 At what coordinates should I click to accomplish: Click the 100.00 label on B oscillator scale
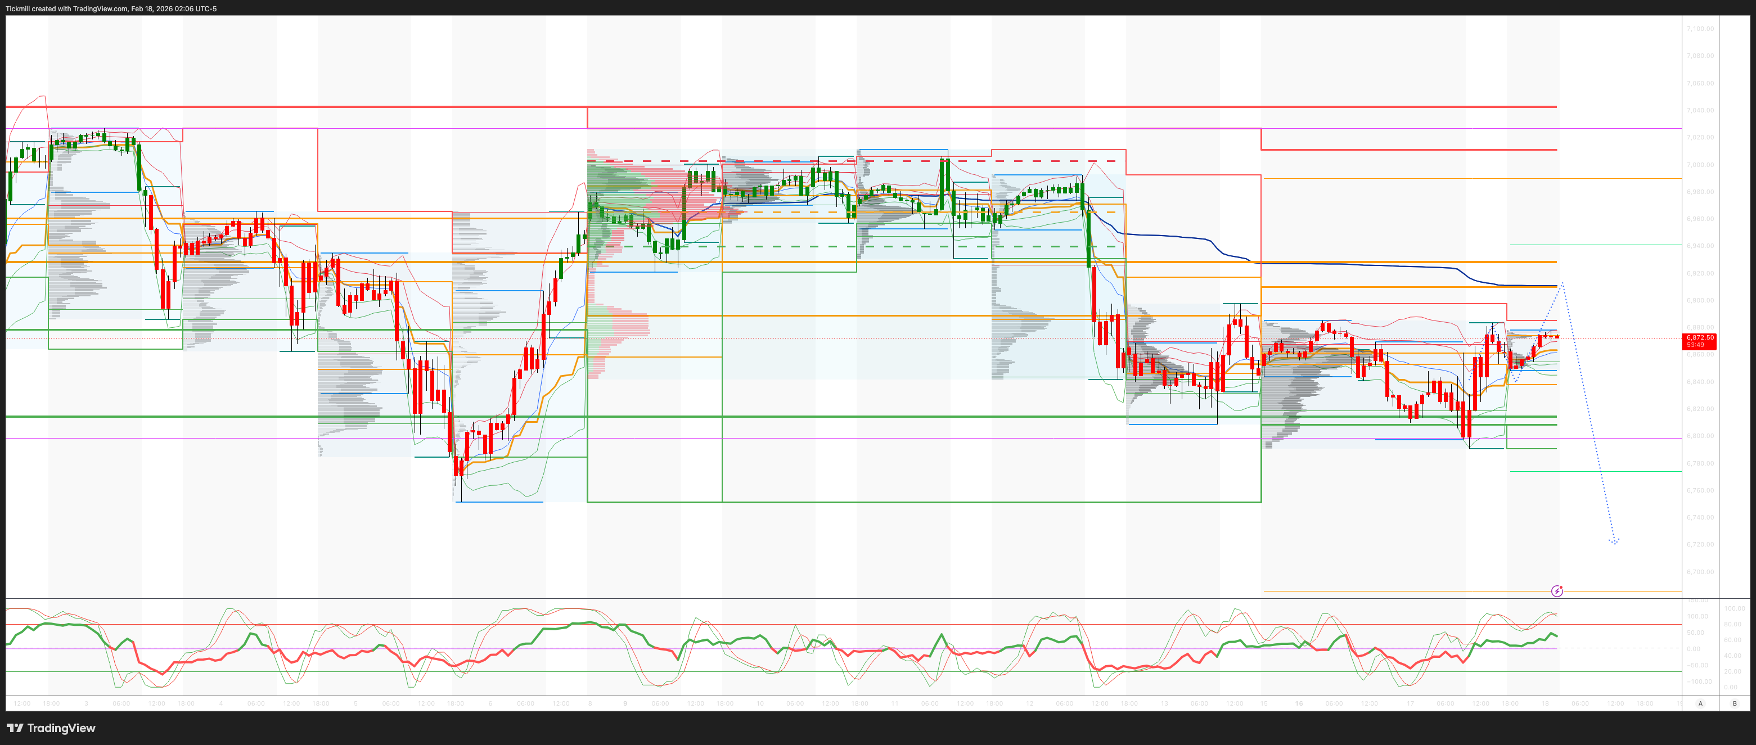pyautogui.click(x=1734, y=608)
